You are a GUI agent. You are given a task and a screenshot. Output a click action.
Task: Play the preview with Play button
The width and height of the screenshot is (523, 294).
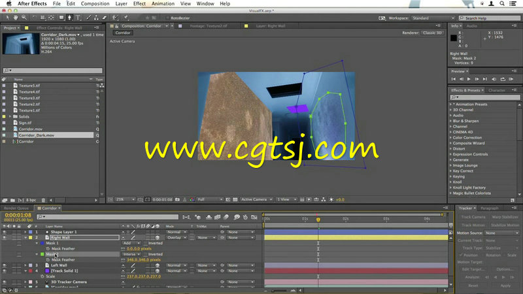click(x=469, y=79)
